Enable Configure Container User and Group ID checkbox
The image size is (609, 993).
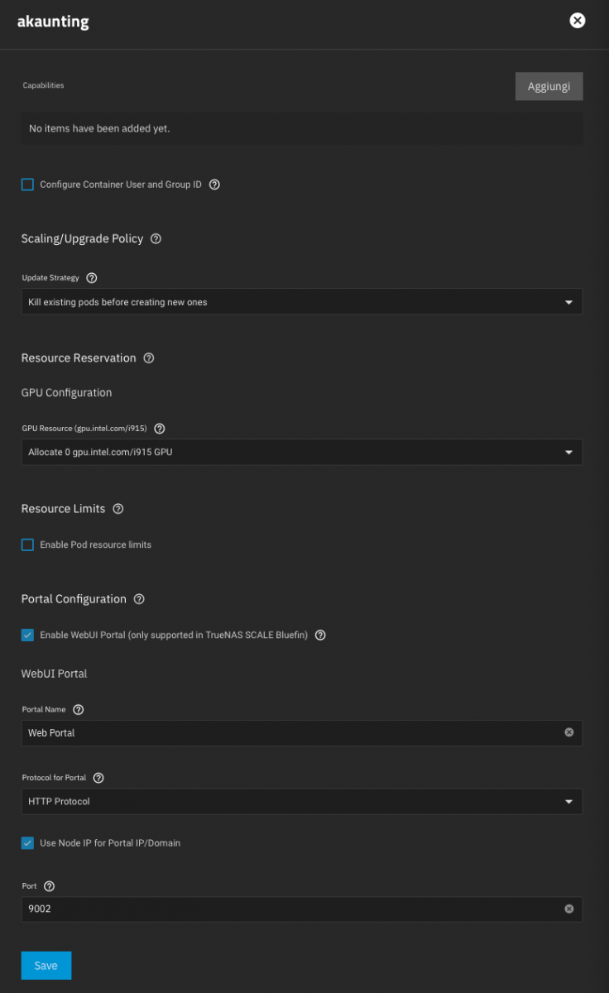(27, 185)
